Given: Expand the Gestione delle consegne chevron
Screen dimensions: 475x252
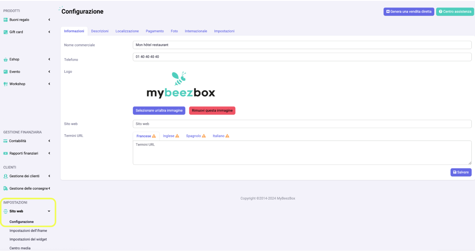Looking at the screenshot, I should (49, 189).
